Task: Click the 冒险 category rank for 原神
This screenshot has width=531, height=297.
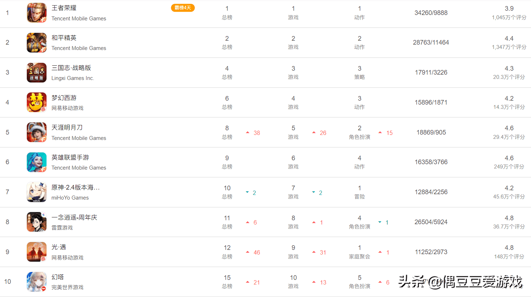Action: click(x=359, y=192)
